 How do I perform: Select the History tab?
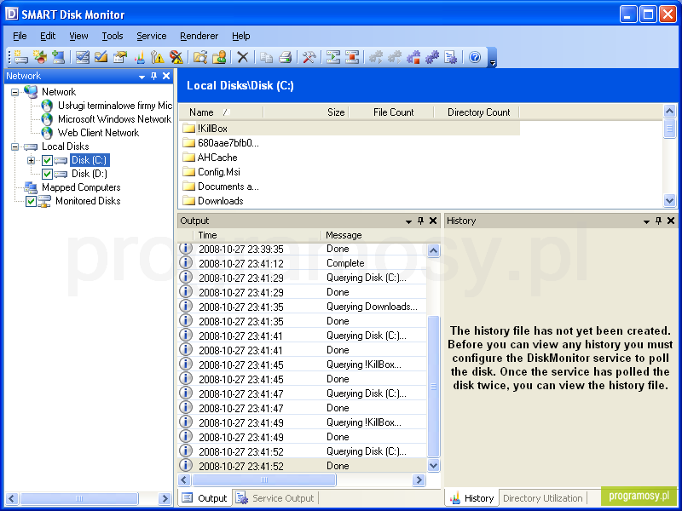pyautogui.click(x=472, y=498)
